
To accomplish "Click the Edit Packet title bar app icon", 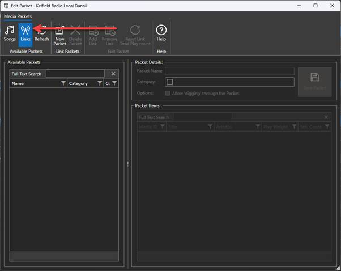I will tap(6, 6).
